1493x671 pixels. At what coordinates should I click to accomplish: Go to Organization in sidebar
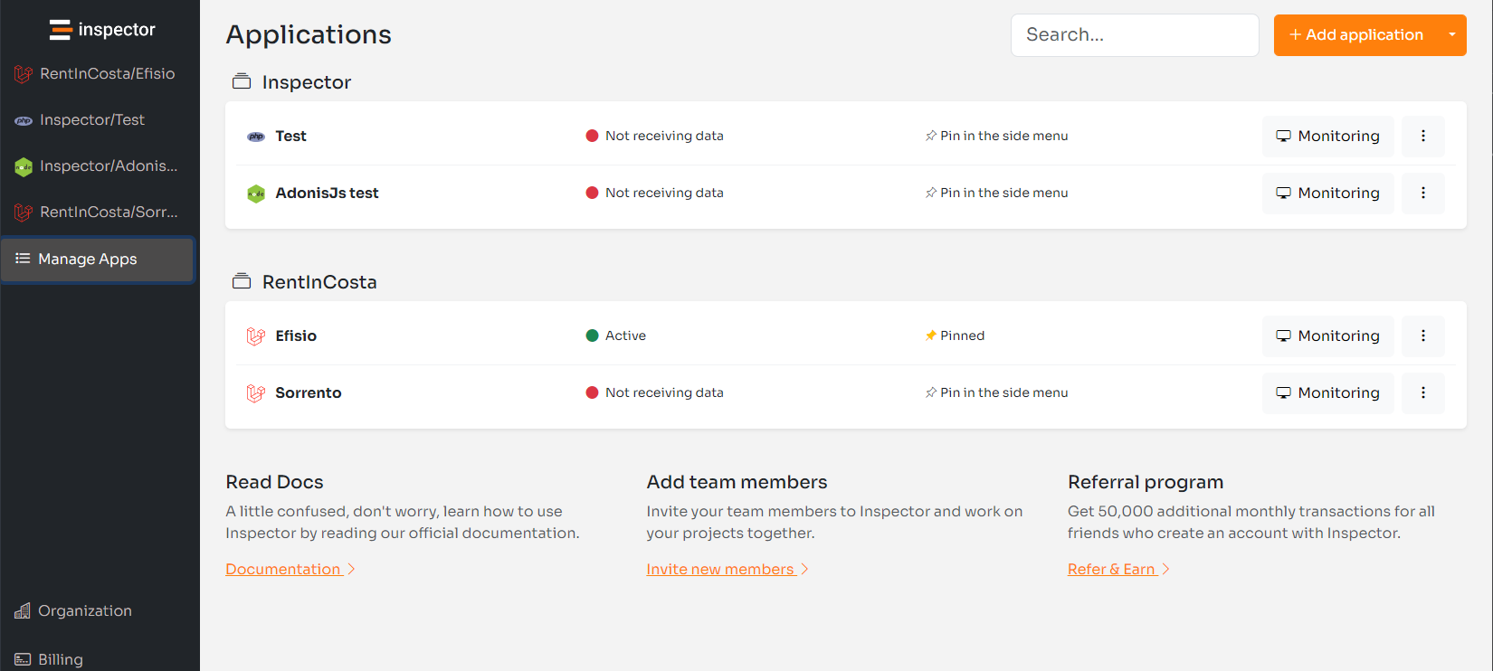(85, 610)
